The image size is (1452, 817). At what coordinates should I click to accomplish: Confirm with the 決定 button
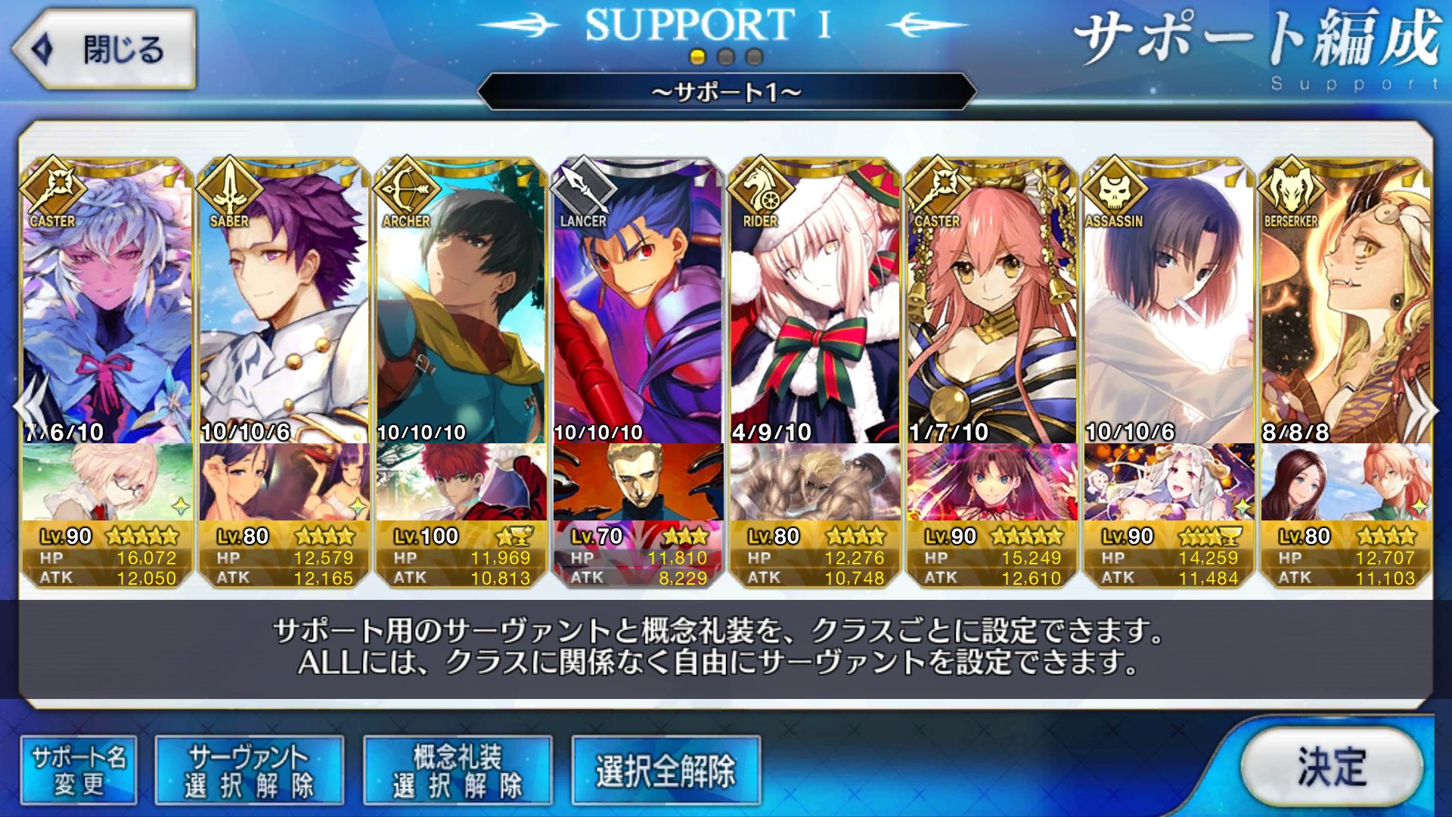pyautogui.click(x=1332, y=767)
